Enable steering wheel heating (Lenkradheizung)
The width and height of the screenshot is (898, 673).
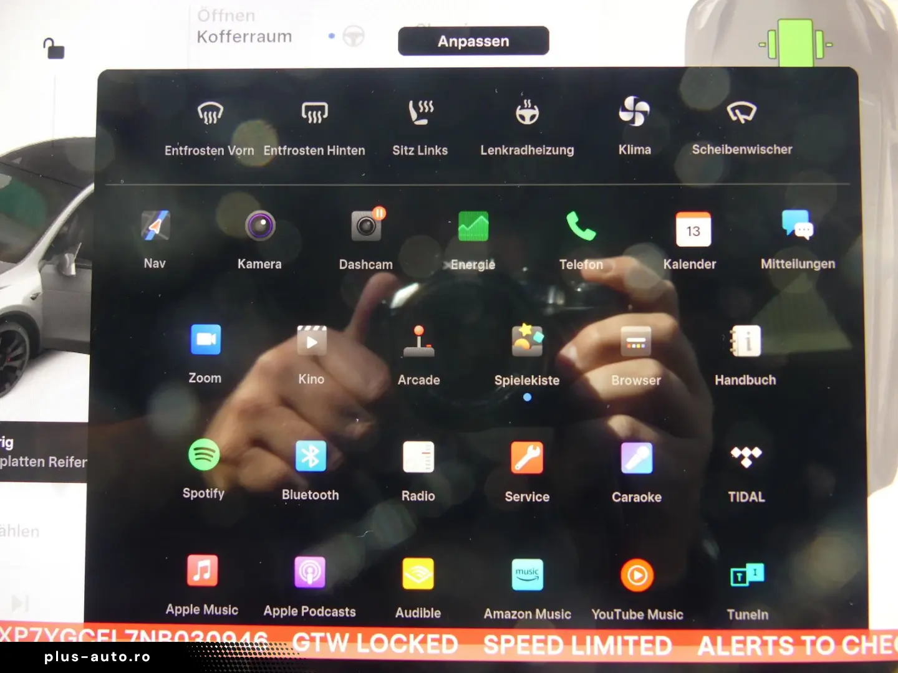pos(527,112)
